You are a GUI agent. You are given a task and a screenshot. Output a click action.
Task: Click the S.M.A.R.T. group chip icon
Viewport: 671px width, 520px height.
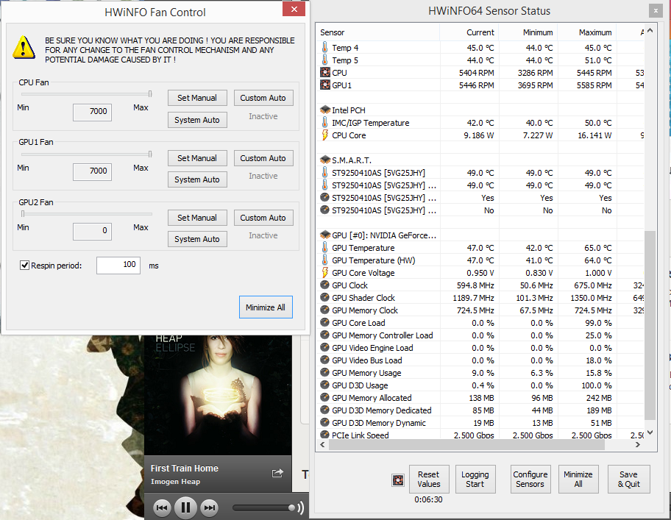324,160
